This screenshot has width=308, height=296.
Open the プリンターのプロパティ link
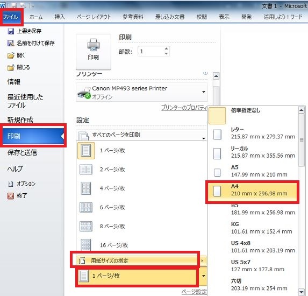pos(184,108)
